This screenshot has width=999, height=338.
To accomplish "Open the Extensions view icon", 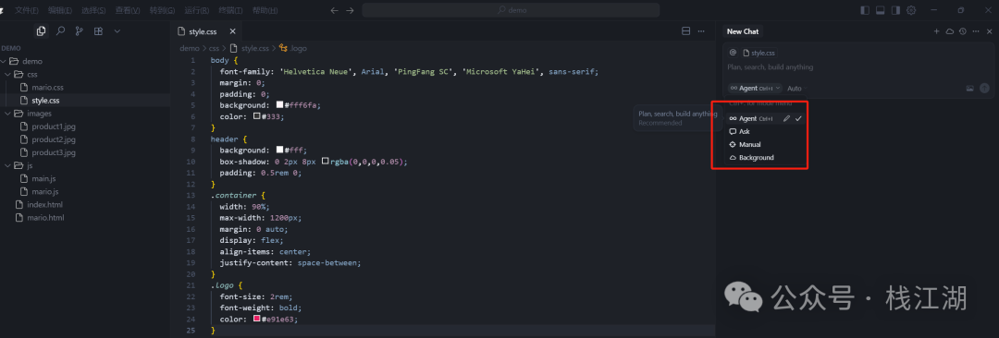I will (x=98, y=31).
